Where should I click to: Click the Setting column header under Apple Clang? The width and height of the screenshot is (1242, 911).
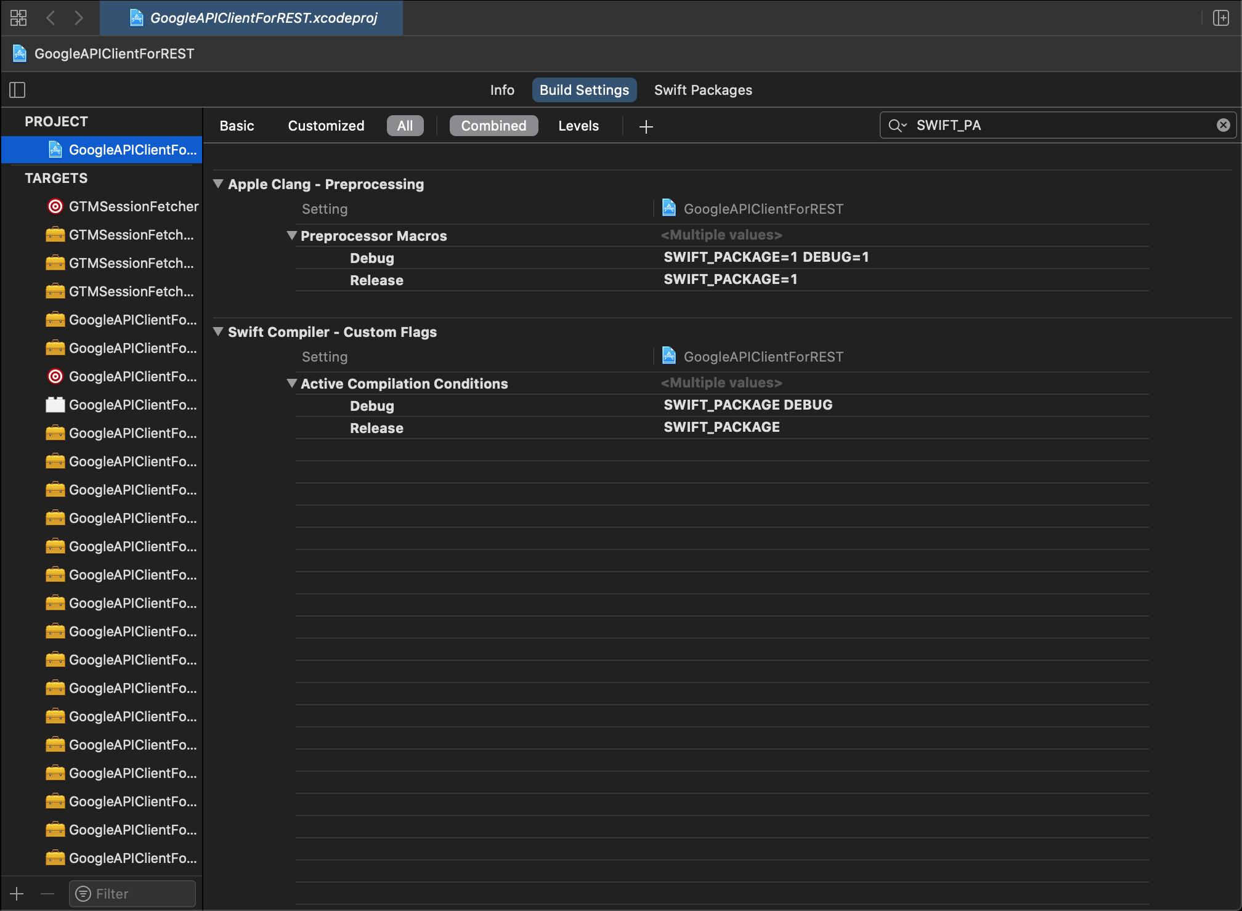point(325,209)
